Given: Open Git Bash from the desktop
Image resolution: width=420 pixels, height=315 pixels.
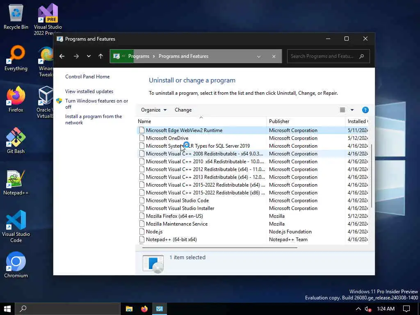Looking at the screenshot, I should 16,141.
